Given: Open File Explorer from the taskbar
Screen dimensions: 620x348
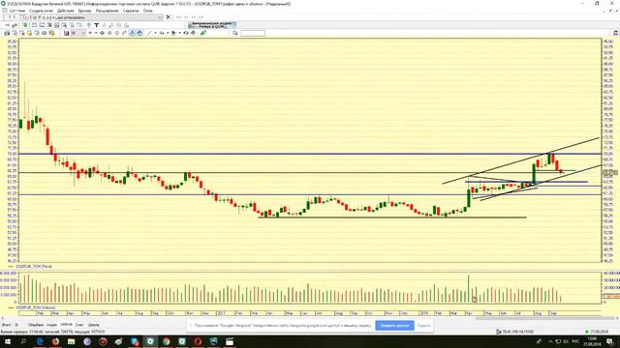Looking at the screenshot, I should (71, 341).
